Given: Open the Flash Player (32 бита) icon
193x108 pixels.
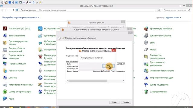Looking at the screenshot, I should [5, 28].
